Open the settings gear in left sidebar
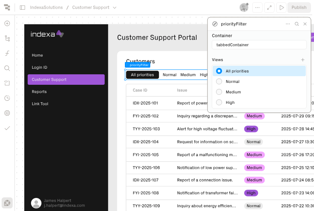Image resolution: width=314 pixels, height=211 pixels. click(7, 113)
